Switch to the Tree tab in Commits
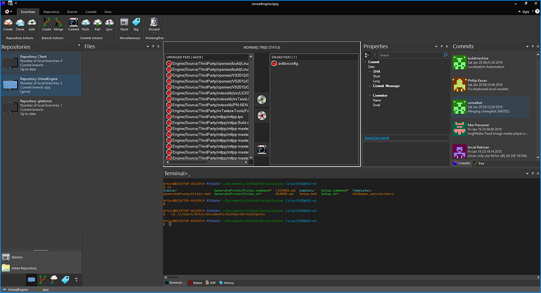The image size is (541, 293). tap(478, 163)
